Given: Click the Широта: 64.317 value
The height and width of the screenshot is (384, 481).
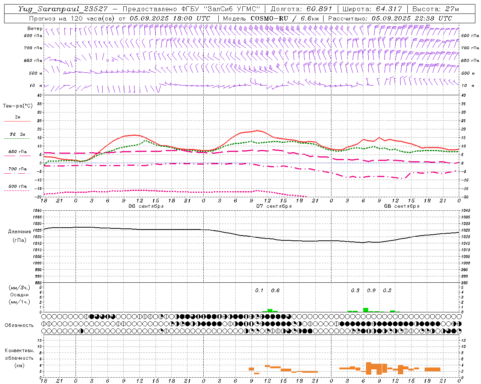Looking at the screenshot, I should tap(372, 9).
